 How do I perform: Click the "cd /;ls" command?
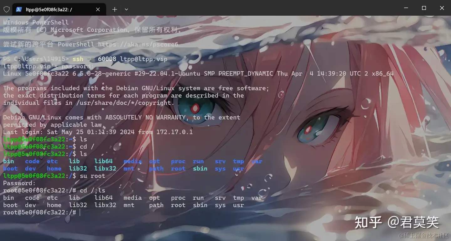pos(92,190)
